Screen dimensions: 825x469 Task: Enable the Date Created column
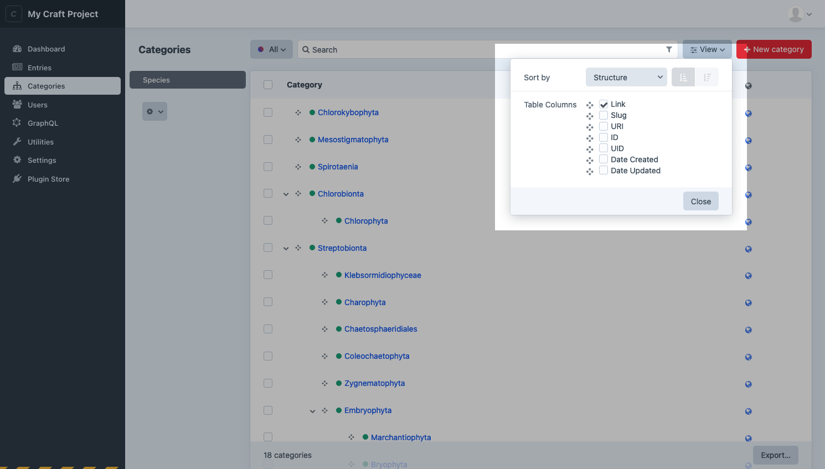pyautogui.click(x=603, y=159)
